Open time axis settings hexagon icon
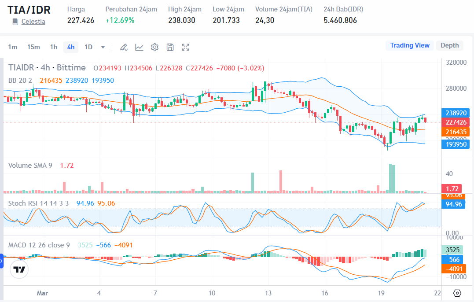The width and height of the screenshot is (474, 302). pyautogui.click(x=457, y=293)
